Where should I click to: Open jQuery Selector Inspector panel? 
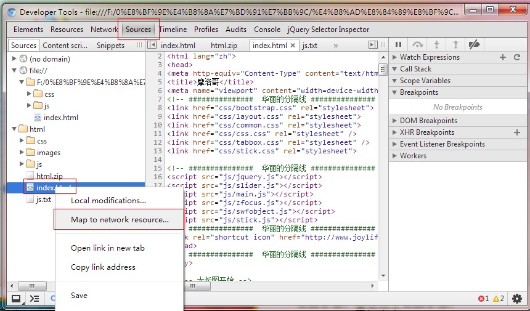(x=328, y=30)
